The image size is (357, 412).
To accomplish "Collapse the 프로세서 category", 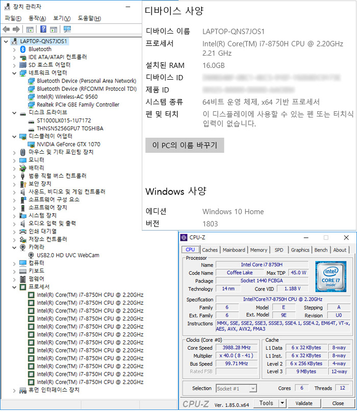I will click(14, 287).
